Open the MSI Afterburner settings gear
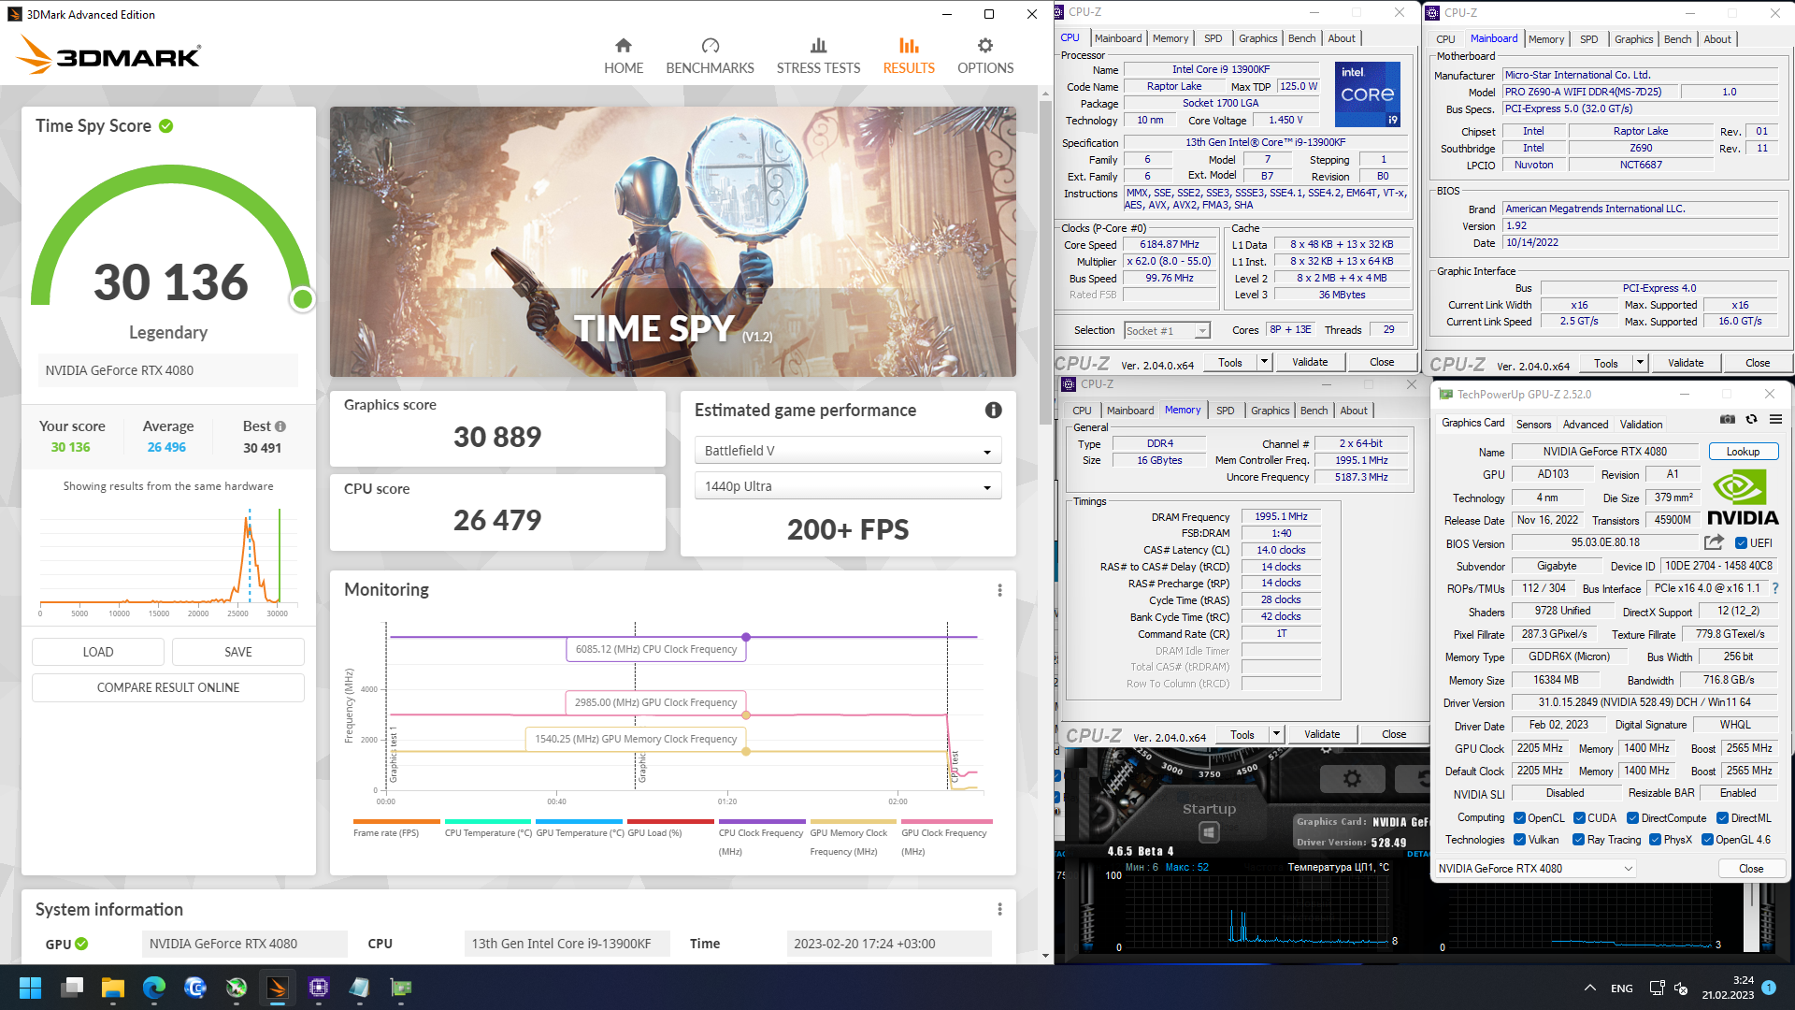 click(x=1352, y=778)
